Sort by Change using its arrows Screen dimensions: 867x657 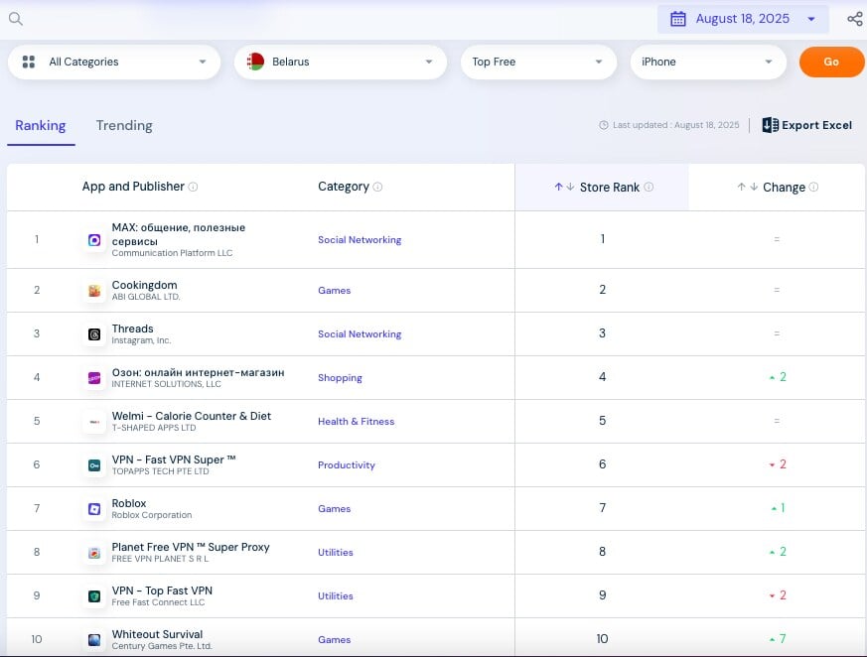747,187
